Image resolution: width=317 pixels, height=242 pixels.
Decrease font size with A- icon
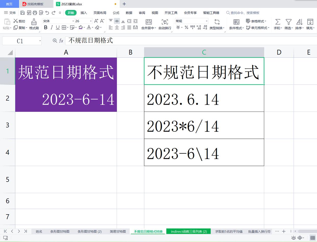[102, 21]
